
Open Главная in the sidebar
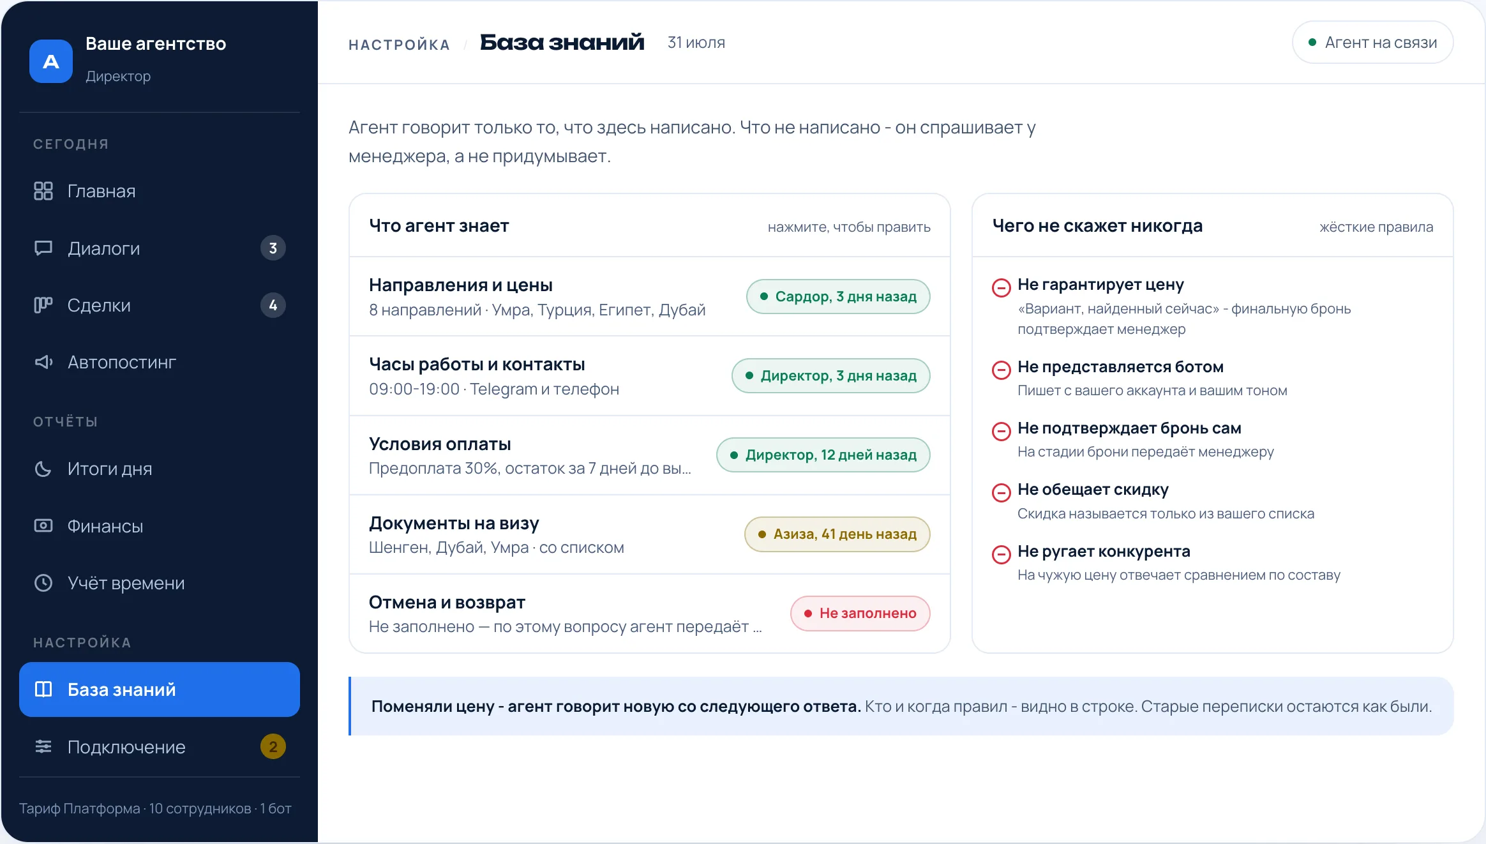pyautogui.click(x=160, y=191)
